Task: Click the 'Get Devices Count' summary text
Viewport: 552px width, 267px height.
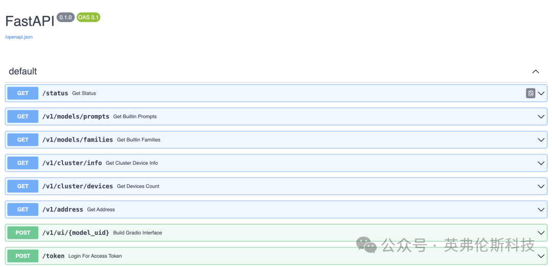Action: pos(138,186)
